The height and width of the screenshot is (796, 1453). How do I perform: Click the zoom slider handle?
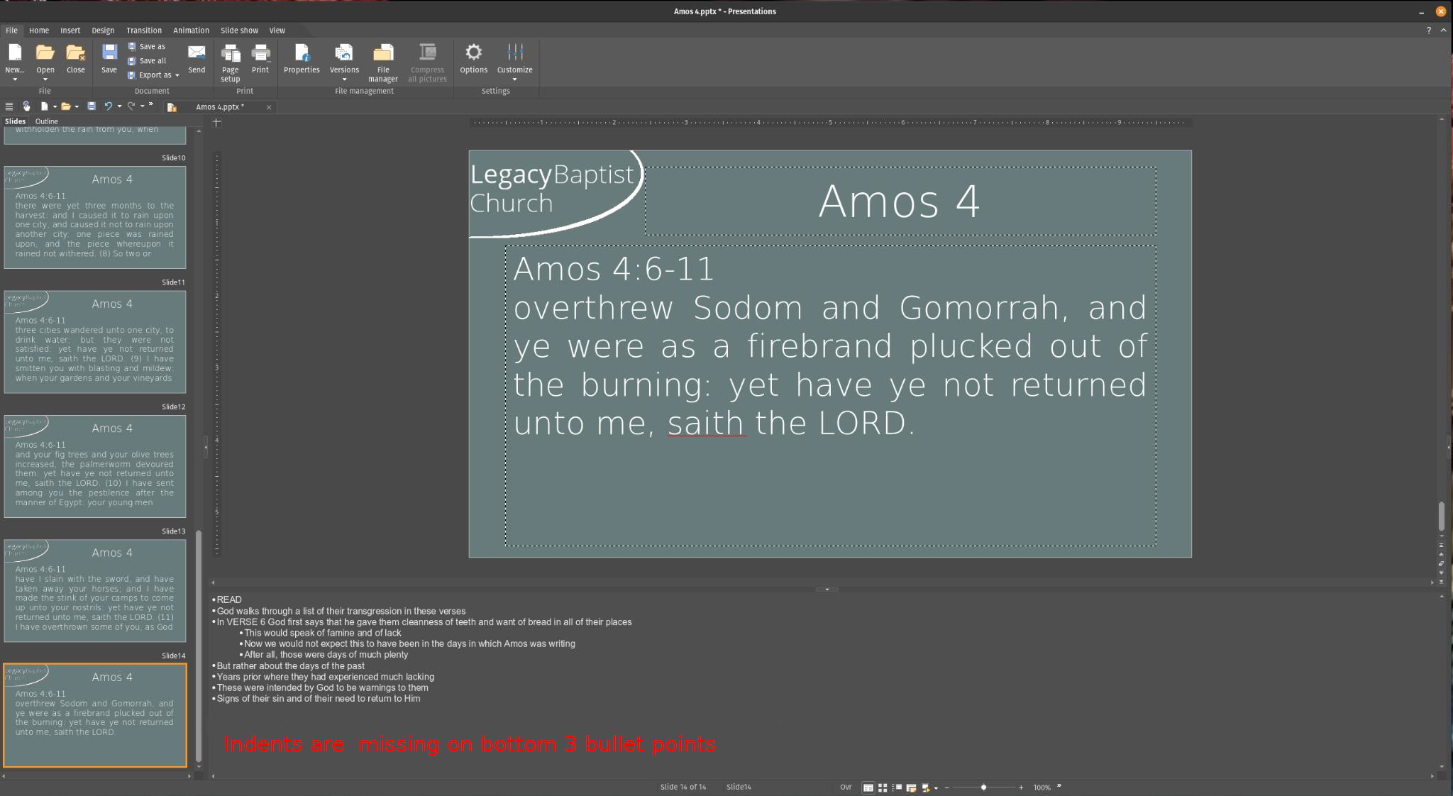point(983,787)
